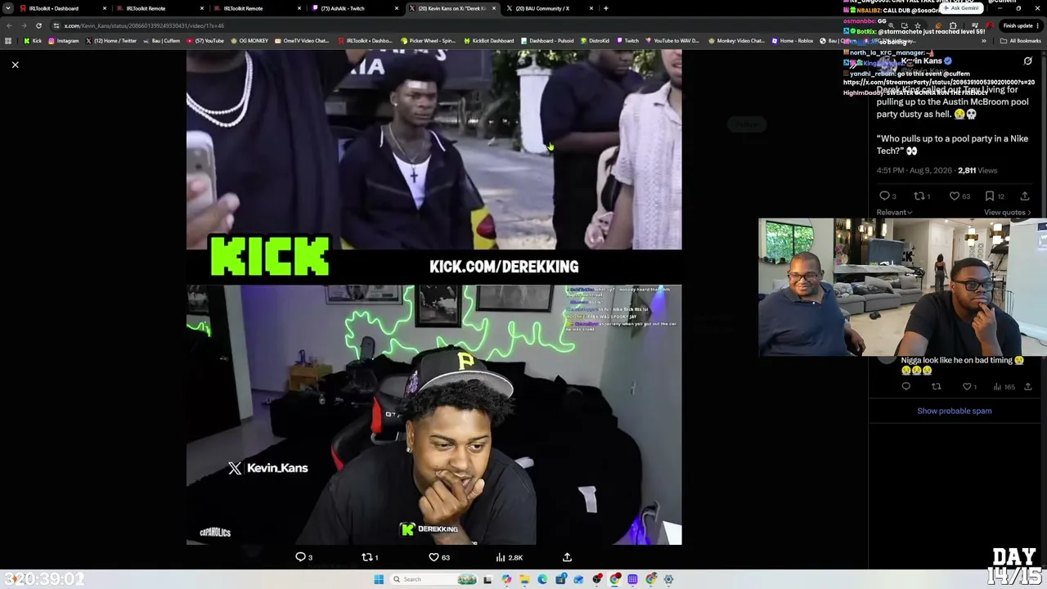The image size is (1047, 589).
Task: Show probable spam replies
Action: point(954,411)
